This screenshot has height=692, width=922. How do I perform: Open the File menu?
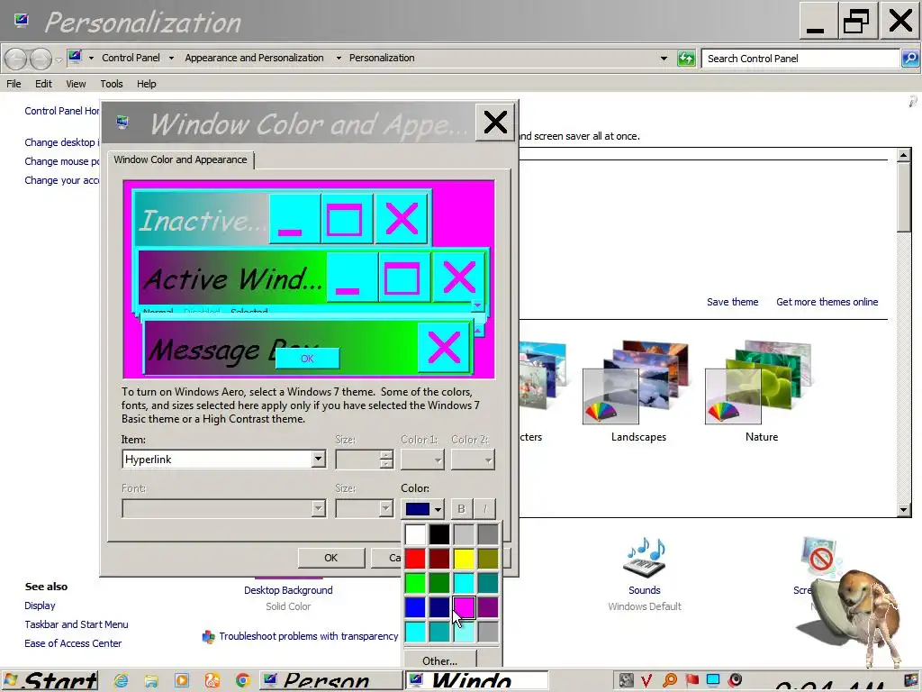click(14, 84)
